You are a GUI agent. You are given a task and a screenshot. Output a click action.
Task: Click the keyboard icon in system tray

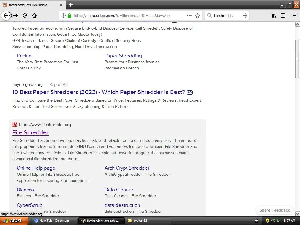click(257, 221)
